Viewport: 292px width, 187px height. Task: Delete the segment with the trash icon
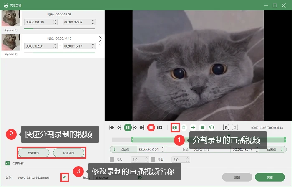click(x=184, y=128)
